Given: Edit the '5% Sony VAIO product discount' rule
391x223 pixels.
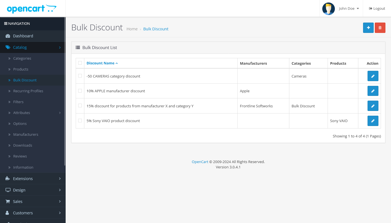Looking at the screenshot, I should 373,121.
